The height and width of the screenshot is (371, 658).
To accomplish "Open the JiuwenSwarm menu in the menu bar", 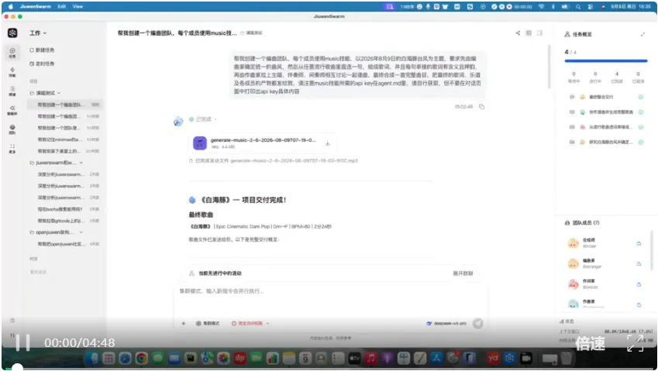I will [35, 7].
